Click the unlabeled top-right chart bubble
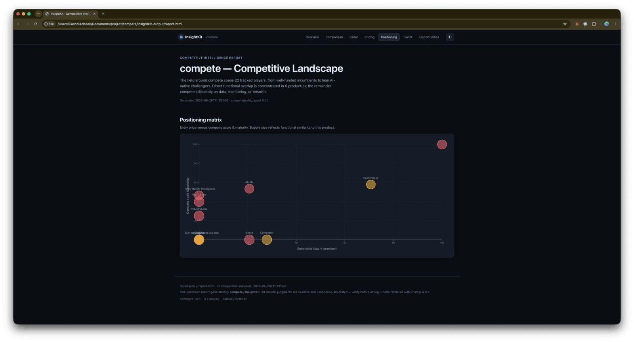The width and height of the screenshot is (634, 342). 442,144
